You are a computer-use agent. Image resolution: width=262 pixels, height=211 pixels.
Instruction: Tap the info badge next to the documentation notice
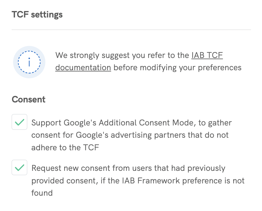click(29, 62)
